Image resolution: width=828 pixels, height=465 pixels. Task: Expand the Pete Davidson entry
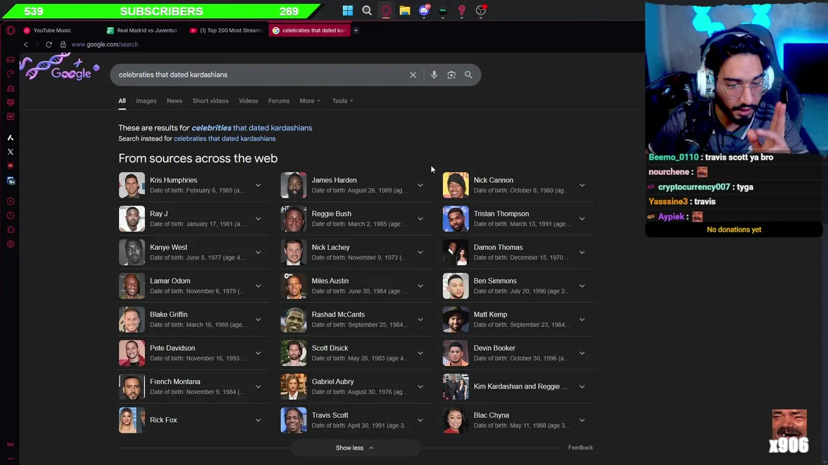(x=258, y=353)
